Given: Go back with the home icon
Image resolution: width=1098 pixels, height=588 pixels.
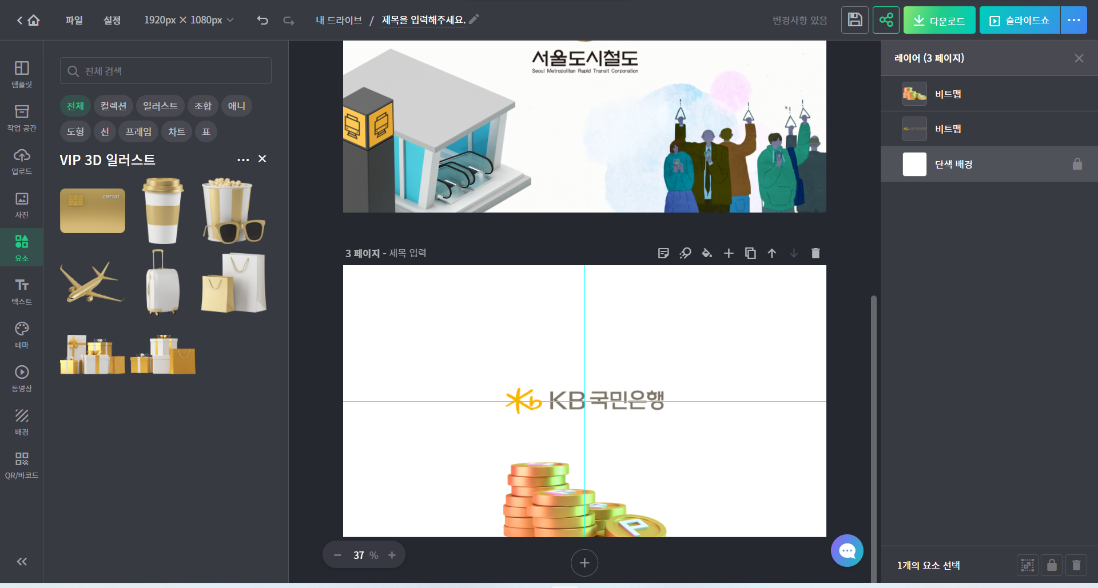Looking at the screenshot, I should (34, 21).
